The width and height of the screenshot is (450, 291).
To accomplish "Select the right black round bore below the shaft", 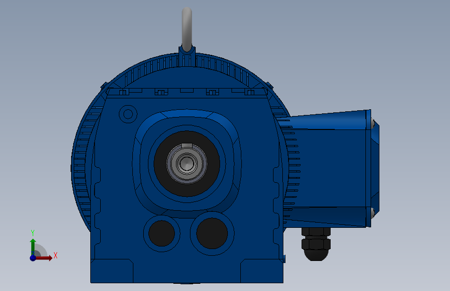I will (212, 233).
